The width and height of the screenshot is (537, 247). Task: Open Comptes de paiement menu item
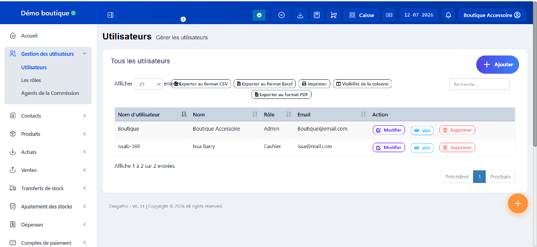pyautogui.click(x=47, y=243)
